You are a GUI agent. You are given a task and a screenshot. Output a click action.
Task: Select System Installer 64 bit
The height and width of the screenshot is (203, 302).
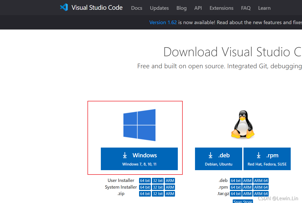click(x=145, y=187)
